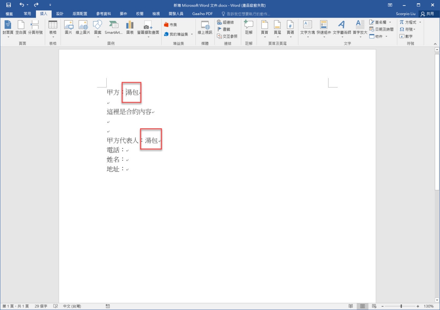
Task: Insert WordArt (文字藝術師)
Action: [x=342, y=29]
